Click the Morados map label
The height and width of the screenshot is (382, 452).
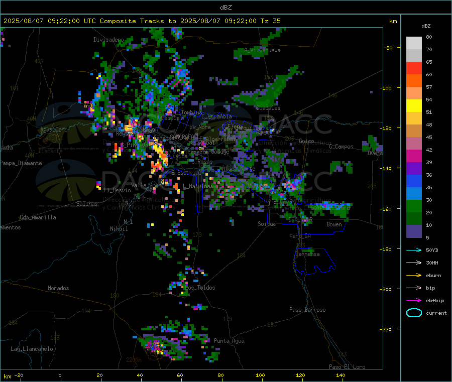[58, 288]
